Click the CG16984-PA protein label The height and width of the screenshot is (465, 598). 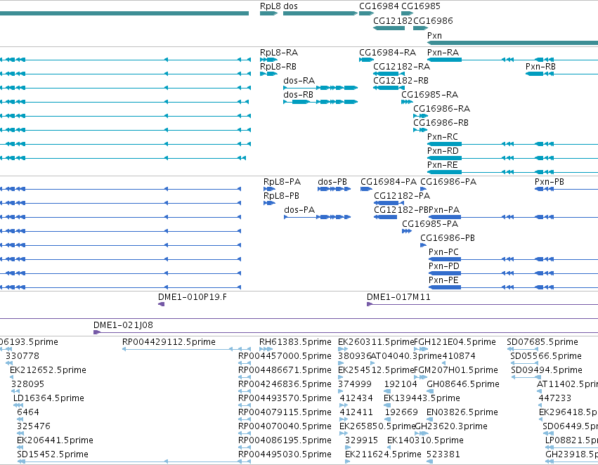coord(389,182)
